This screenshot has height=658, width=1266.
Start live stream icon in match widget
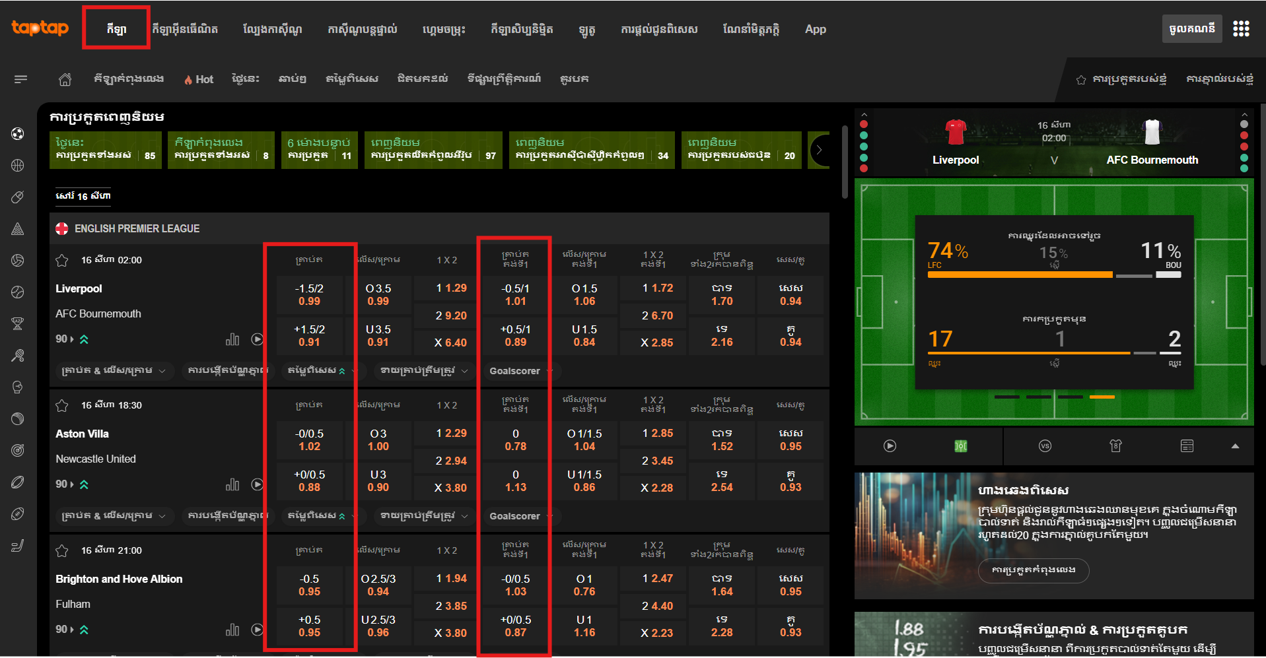[x=890, y=446]
